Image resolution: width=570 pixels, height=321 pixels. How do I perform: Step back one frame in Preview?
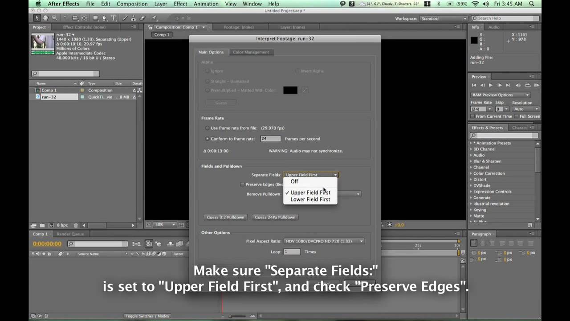point(482,85)
